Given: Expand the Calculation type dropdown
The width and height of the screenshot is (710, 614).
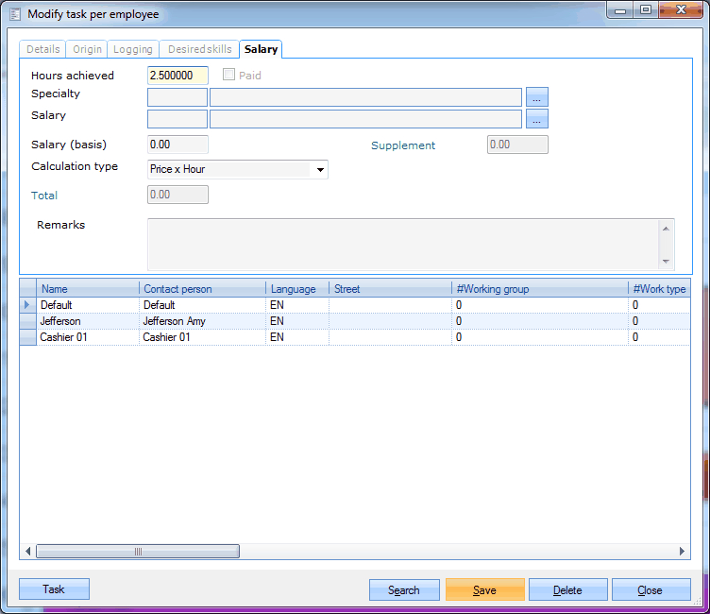Looking at the screenshot, I should tap(320, 170).
